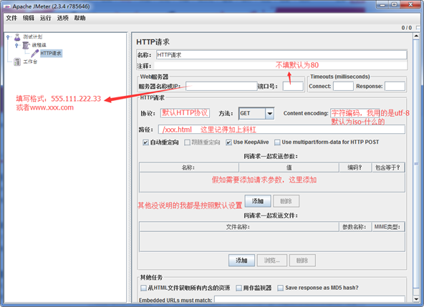This screenshot has height=307, width=424.
Task: Enable Save response as MD5 hash checkbox
Action: (x=281, y=288)
